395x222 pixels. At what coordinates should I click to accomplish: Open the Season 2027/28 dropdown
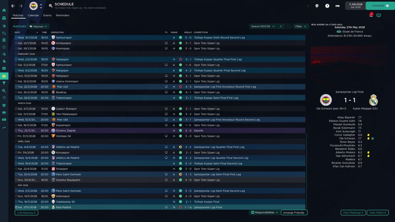coord(263,27)
